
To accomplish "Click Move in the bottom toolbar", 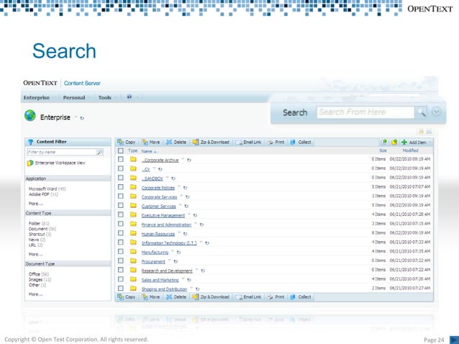I will (x=151, y=297).
